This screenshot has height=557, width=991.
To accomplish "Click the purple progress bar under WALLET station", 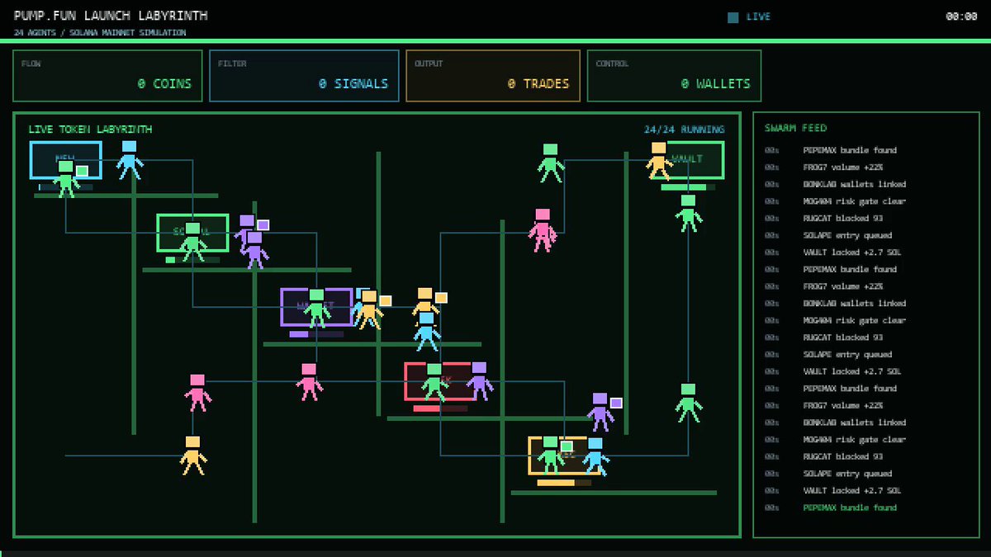I will click(316, 334).
